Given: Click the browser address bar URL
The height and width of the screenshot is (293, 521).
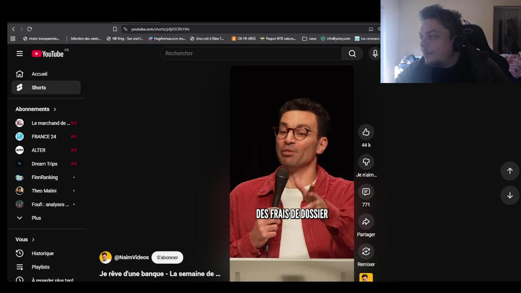Looking at the screenshot, I should 160,29.
